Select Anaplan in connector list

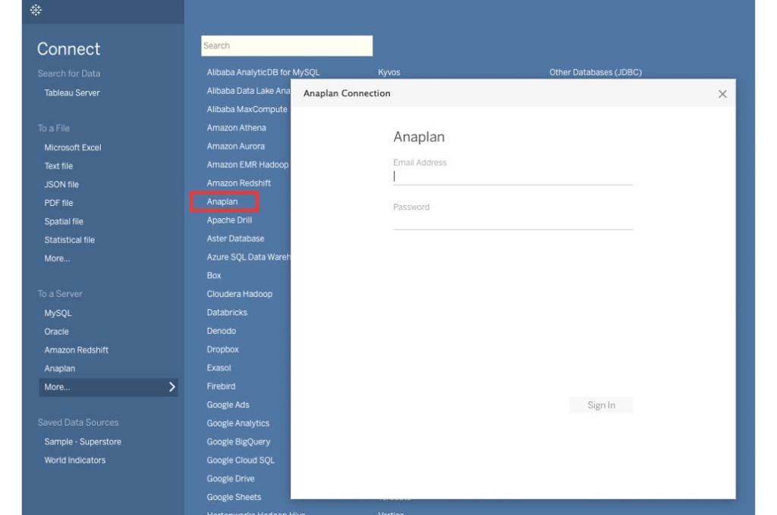click(x=222, y=201)
